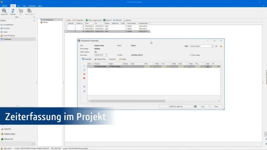
Task: Tick checkbox for timesheet item 1
Action: [x=66, y=26]
